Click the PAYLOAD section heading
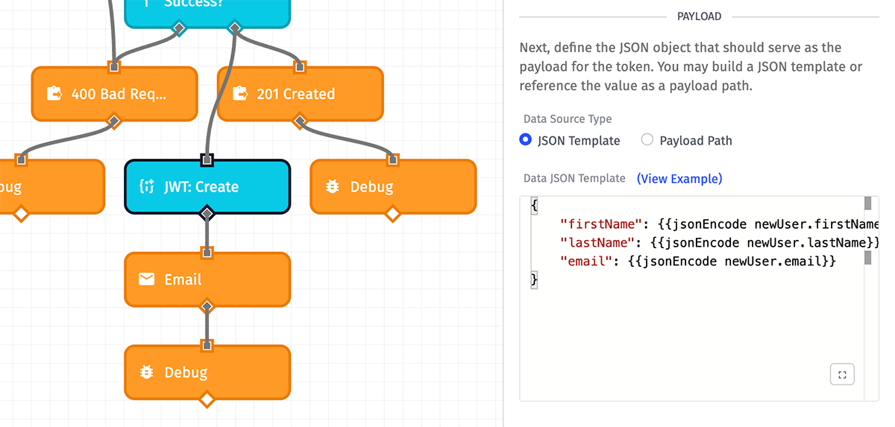 pyautogui.click(x=699, y=16)
